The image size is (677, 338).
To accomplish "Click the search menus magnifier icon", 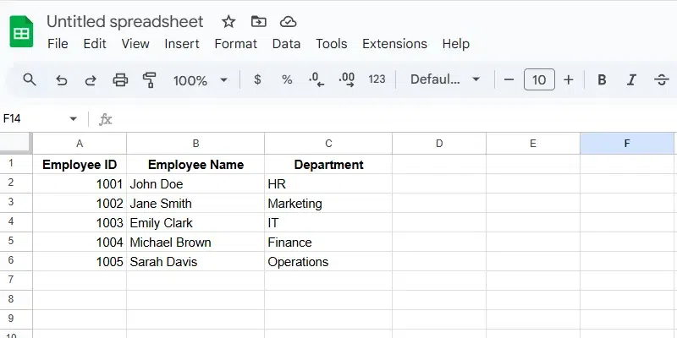I will 30,79.
